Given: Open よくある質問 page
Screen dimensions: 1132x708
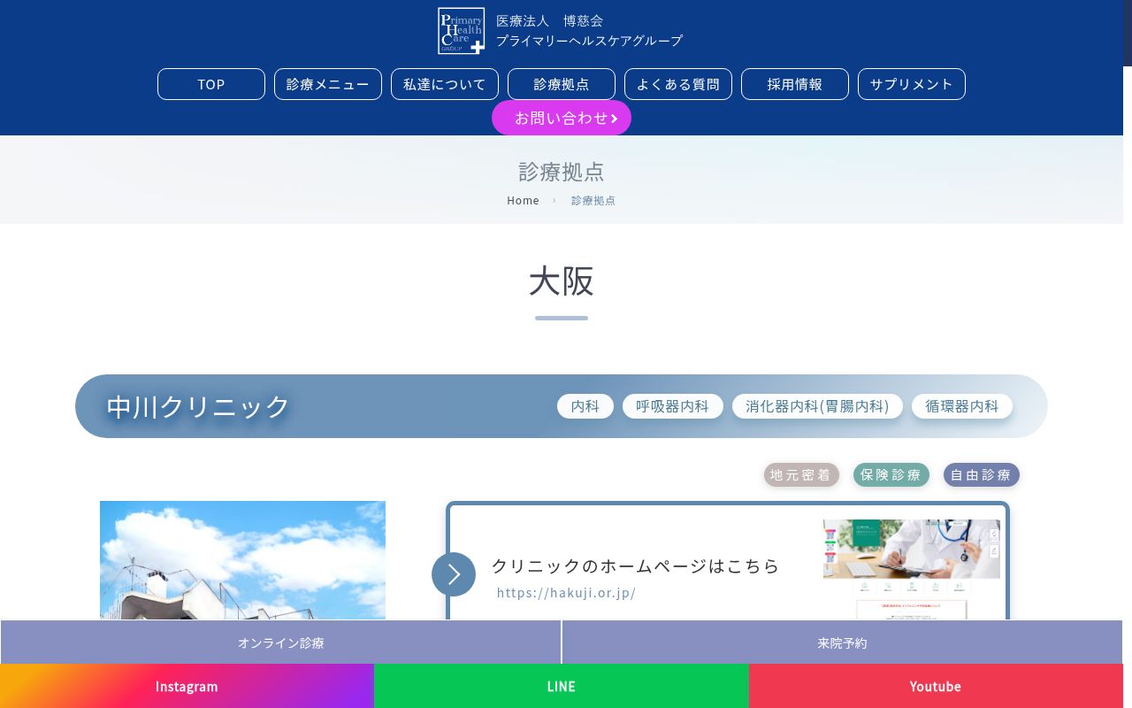Looking at the screenshot, I should tap(678, 84).
